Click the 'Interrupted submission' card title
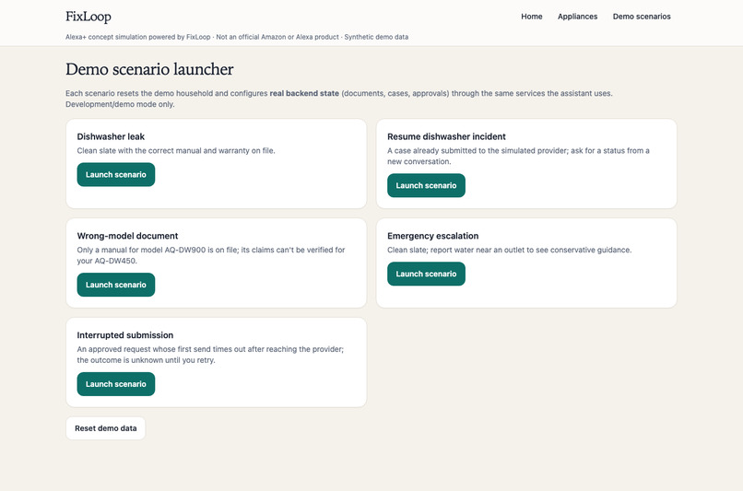The width and height of the screenshot is (743, 491). click(x=125, y=335)
